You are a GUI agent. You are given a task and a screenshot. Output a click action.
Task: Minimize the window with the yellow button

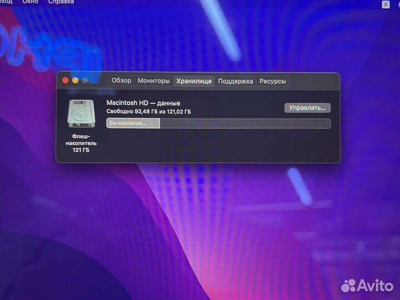[75, 81]
